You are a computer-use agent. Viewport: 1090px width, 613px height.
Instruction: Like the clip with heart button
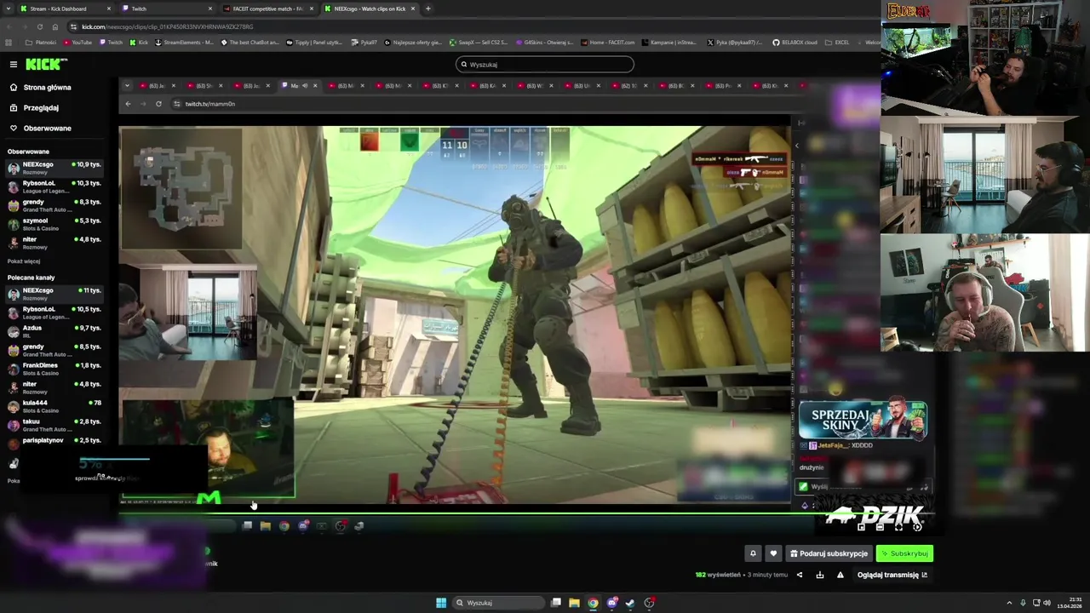[773, 553]
